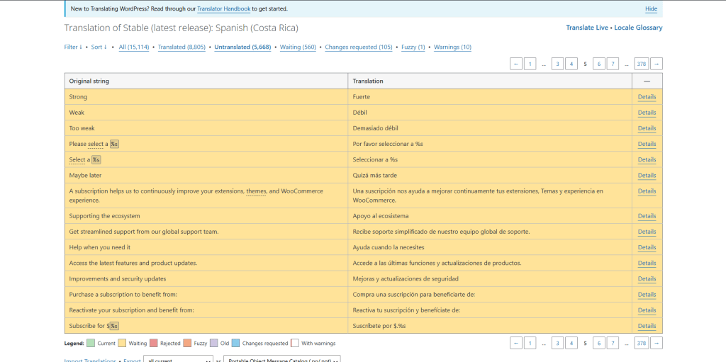Click the underlined glossary word 'themes'

(x=256, y=191)
